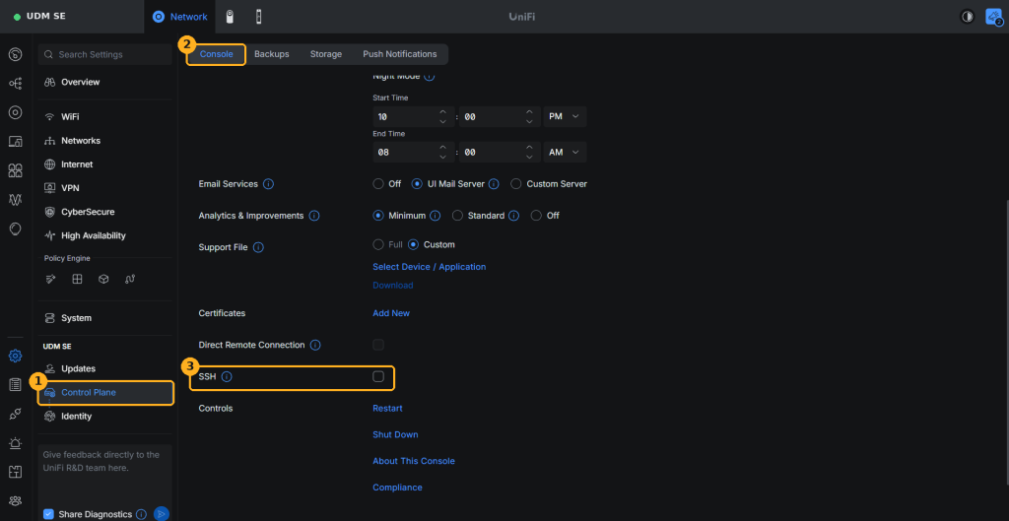Click Select Device / Application link
Image resolution: width=1009 pixels, height=521 pixels.
(x=430, y=266)
